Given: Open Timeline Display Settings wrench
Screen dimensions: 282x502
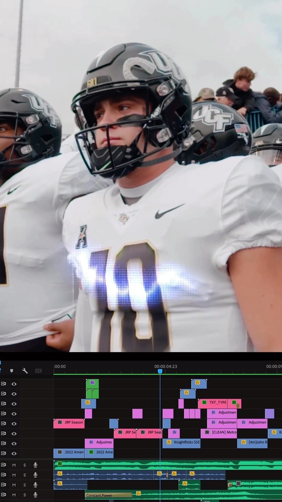Looking at the screenshot, I should click(x=25, y=371).
